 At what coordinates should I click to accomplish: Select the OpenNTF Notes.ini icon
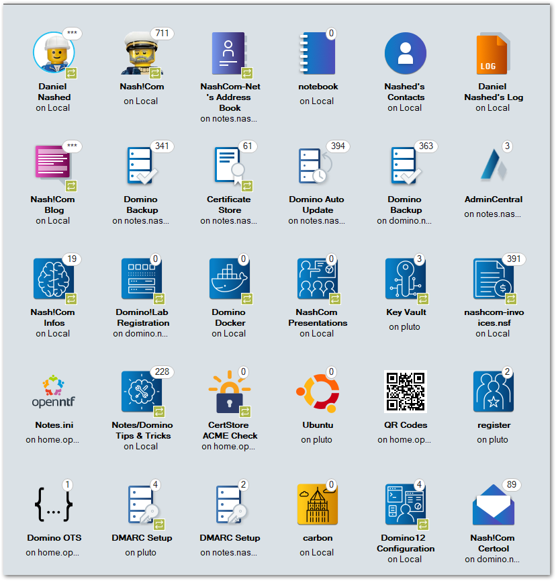click(x=53, y=392)
